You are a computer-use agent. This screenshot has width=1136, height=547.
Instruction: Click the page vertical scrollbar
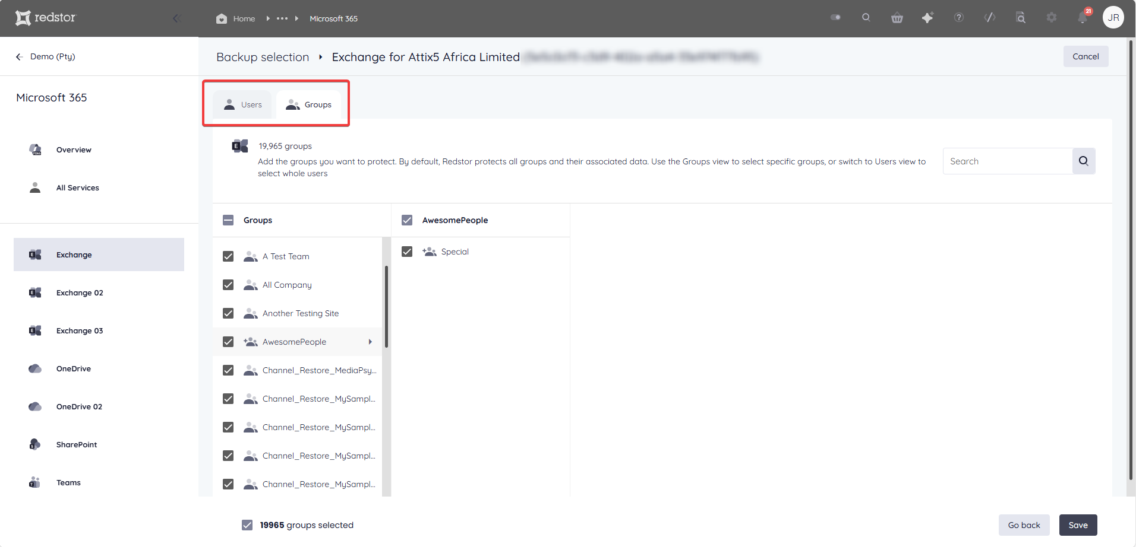click(1131, 260)
